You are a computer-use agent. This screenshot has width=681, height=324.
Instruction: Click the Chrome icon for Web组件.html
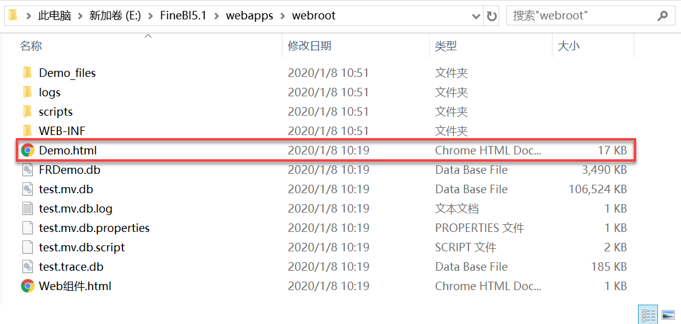(x=27, y=286)
